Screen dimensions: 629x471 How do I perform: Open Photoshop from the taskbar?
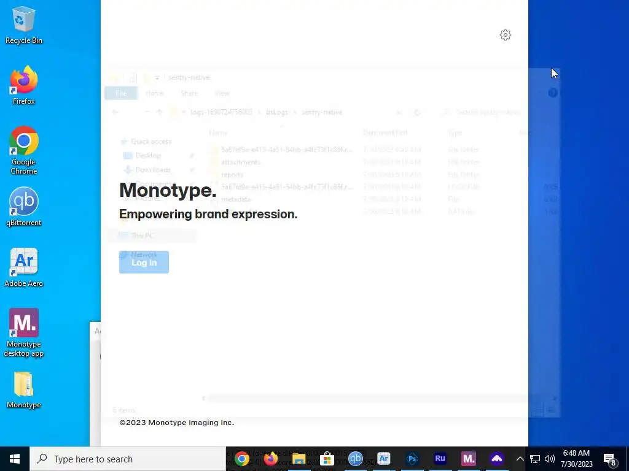(412, 459)
